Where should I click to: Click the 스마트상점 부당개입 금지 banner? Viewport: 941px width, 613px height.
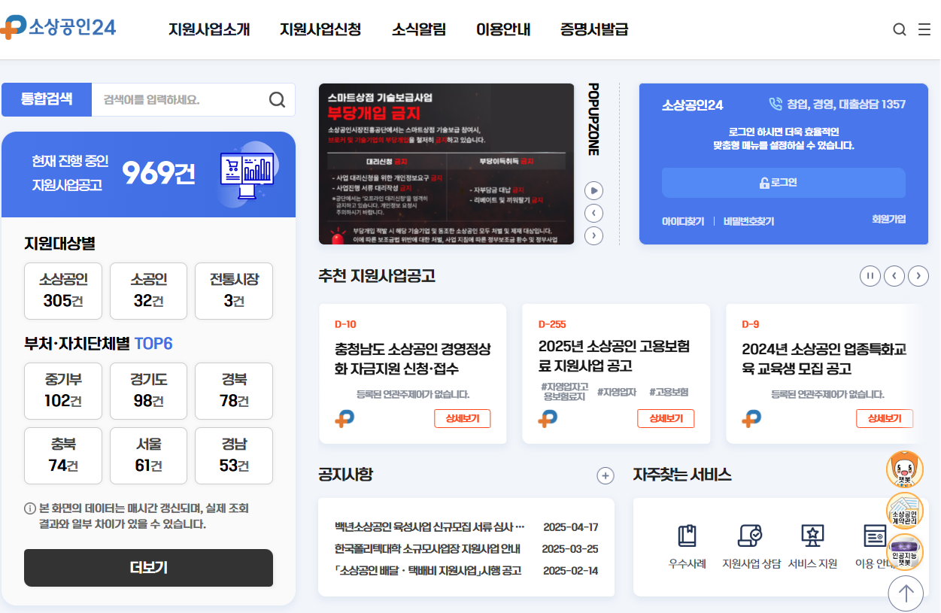[446, 164]
